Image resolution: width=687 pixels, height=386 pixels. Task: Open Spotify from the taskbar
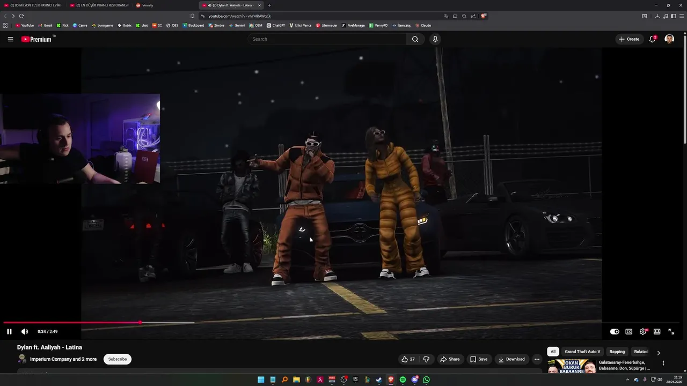[403, 380]
